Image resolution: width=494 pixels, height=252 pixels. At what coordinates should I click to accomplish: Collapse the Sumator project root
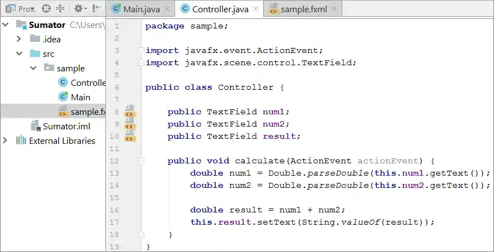pos(6,25)
